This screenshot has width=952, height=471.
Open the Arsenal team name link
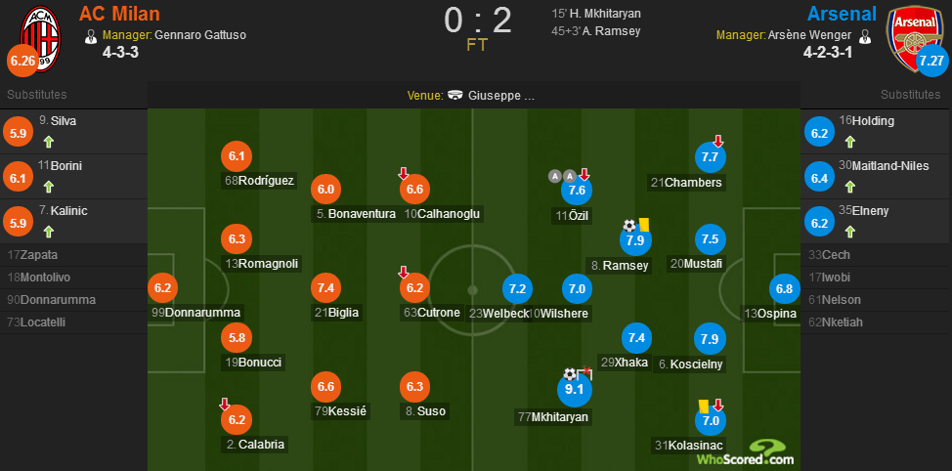[x=843, y=14]
